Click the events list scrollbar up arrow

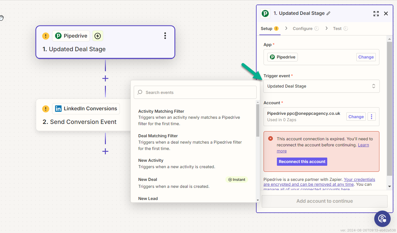[x=258, y=102]
